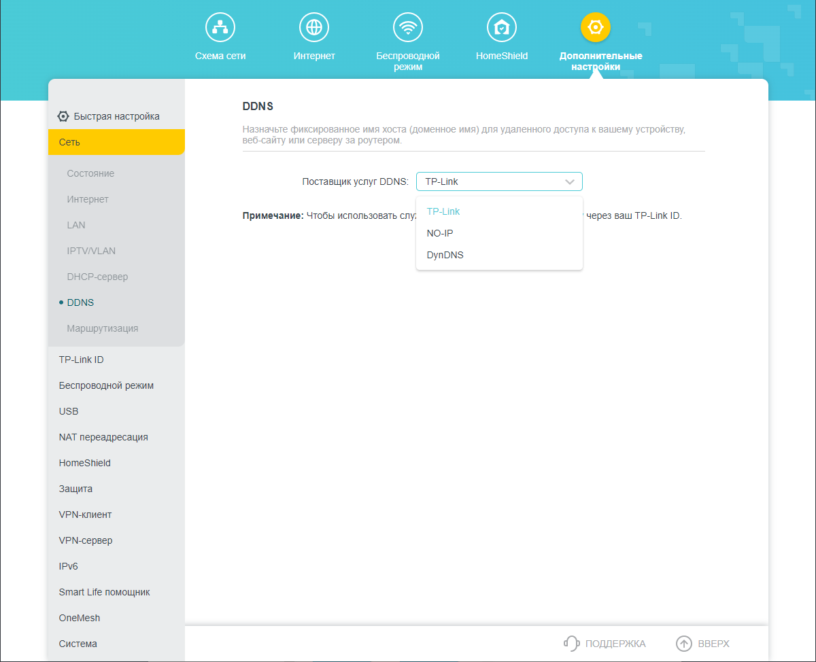
Task: Click the headset support icon
Action: pyautogui.click(x=571, y=643)
